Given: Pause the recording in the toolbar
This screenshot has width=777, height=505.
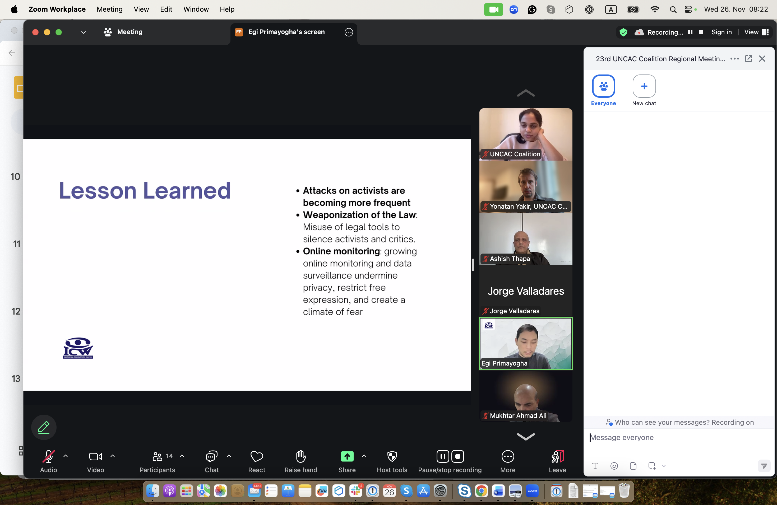Looking at the screenshot, I should (443, 456).
